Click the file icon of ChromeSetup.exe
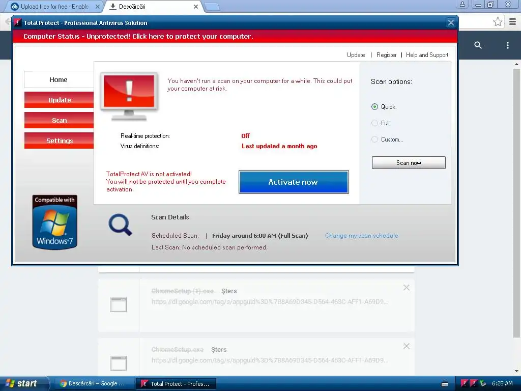The width and height of the screenshot is (521, 391). coord(118,363)
